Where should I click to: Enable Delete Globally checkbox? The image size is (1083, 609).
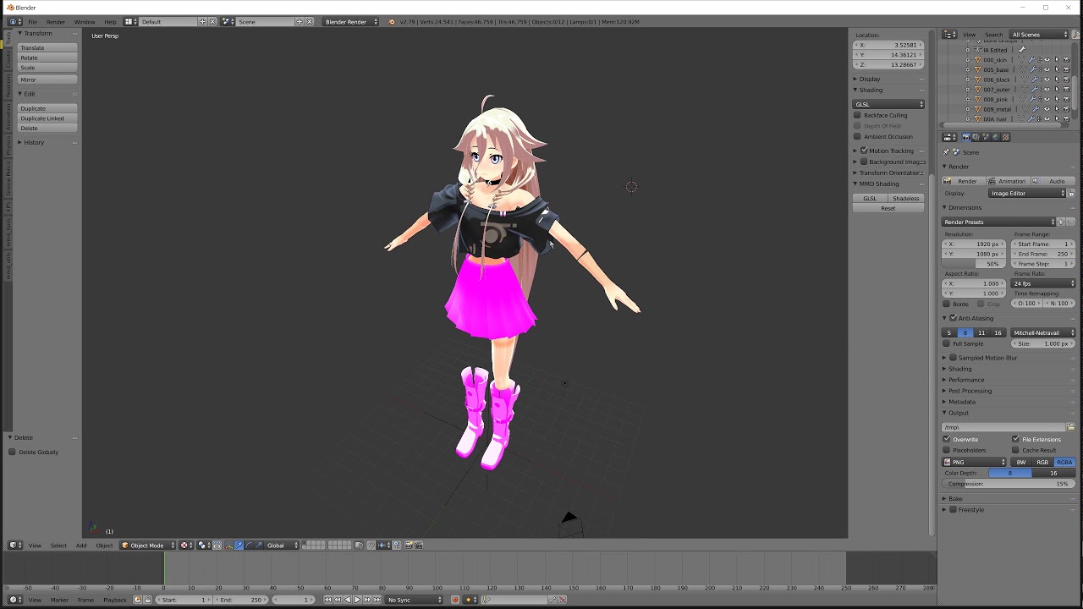click(12, 452)
